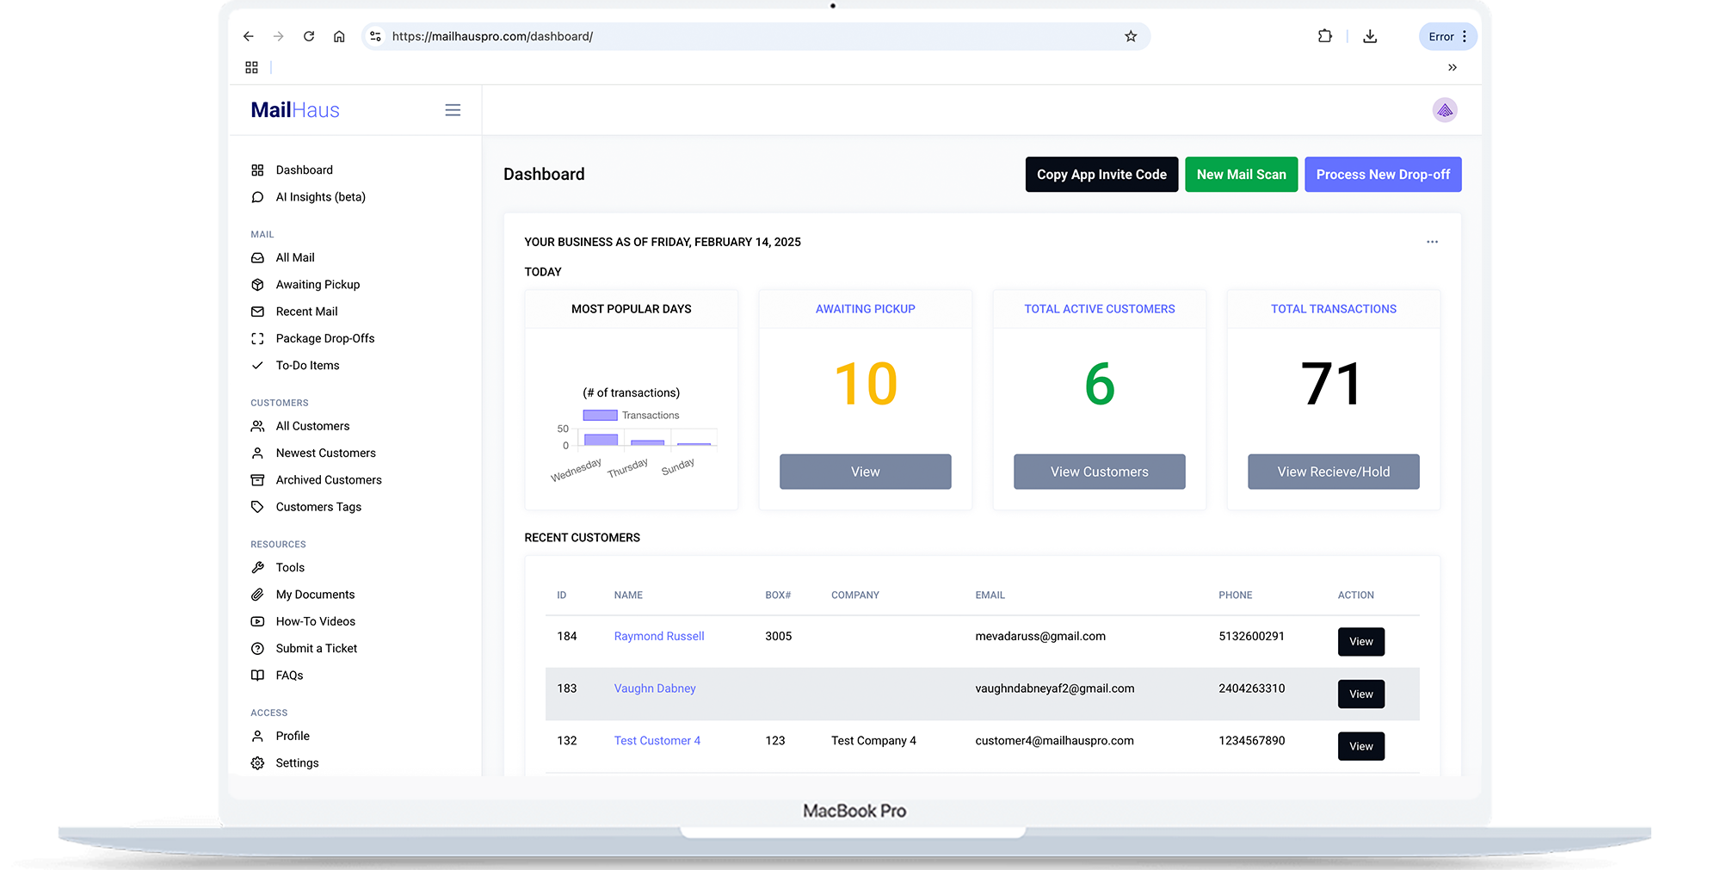Open Raymond Russell customer link
This screenshot has height=870, width=1721.
pyautogui.click(x=659, y=636)
